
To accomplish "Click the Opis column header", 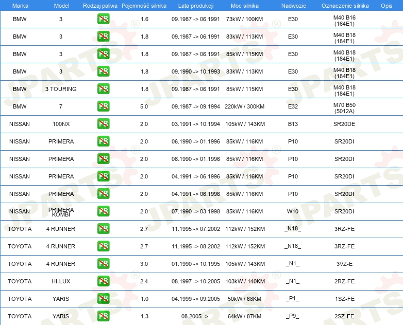I will tap(387, 6).
